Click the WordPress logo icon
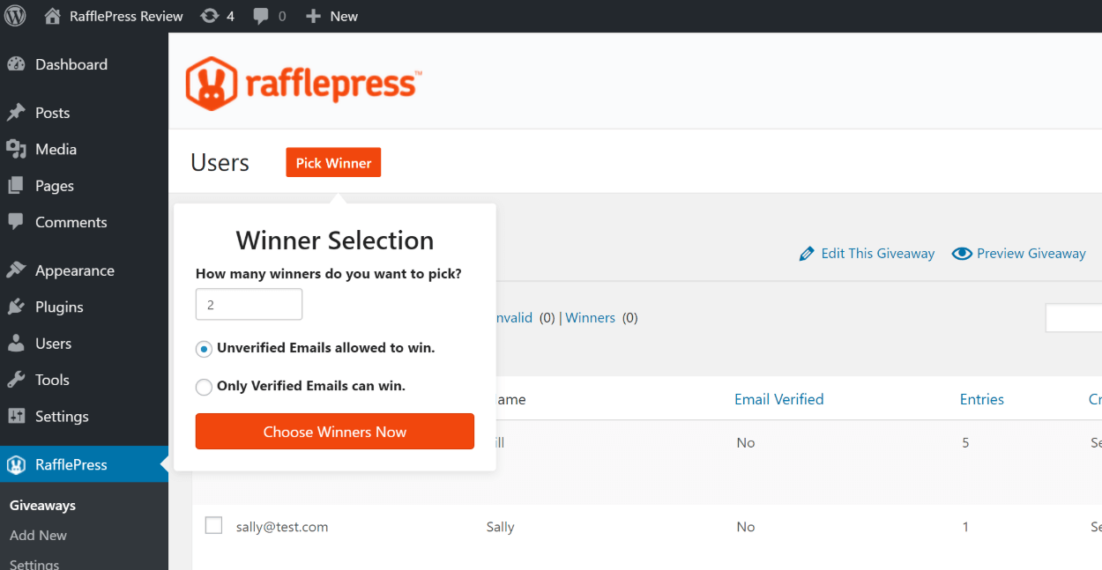 pos(16,16)
